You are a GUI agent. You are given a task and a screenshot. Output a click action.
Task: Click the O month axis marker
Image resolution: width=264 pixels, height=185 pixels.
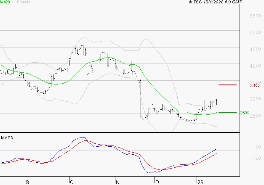72,182
